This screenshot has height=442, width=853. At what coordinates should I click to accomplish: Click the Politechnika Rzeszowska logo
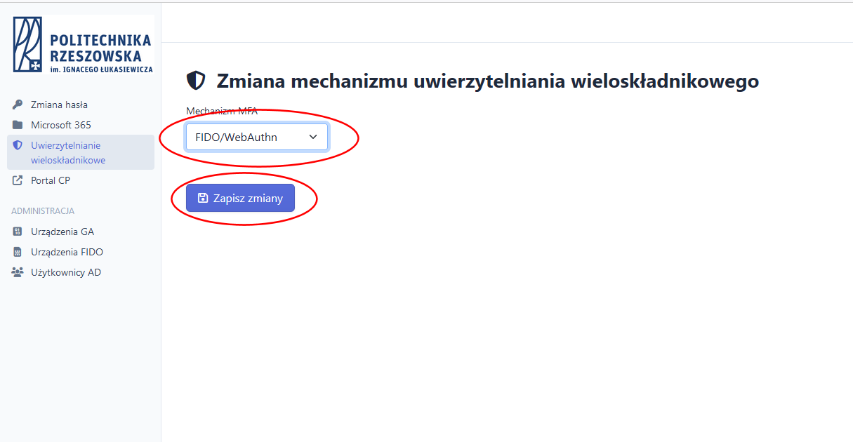(82, 45)
